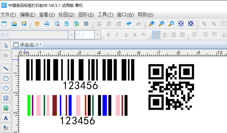Image resolution: width=227 pixels, height=133 pixels.
Task: Expand the font name dropdown
Action: [71, 35]
